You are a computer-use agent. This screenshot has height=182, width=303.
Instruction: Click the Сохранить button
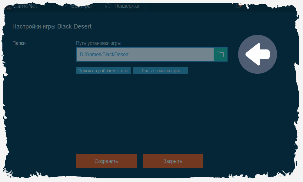pos(106,161)
